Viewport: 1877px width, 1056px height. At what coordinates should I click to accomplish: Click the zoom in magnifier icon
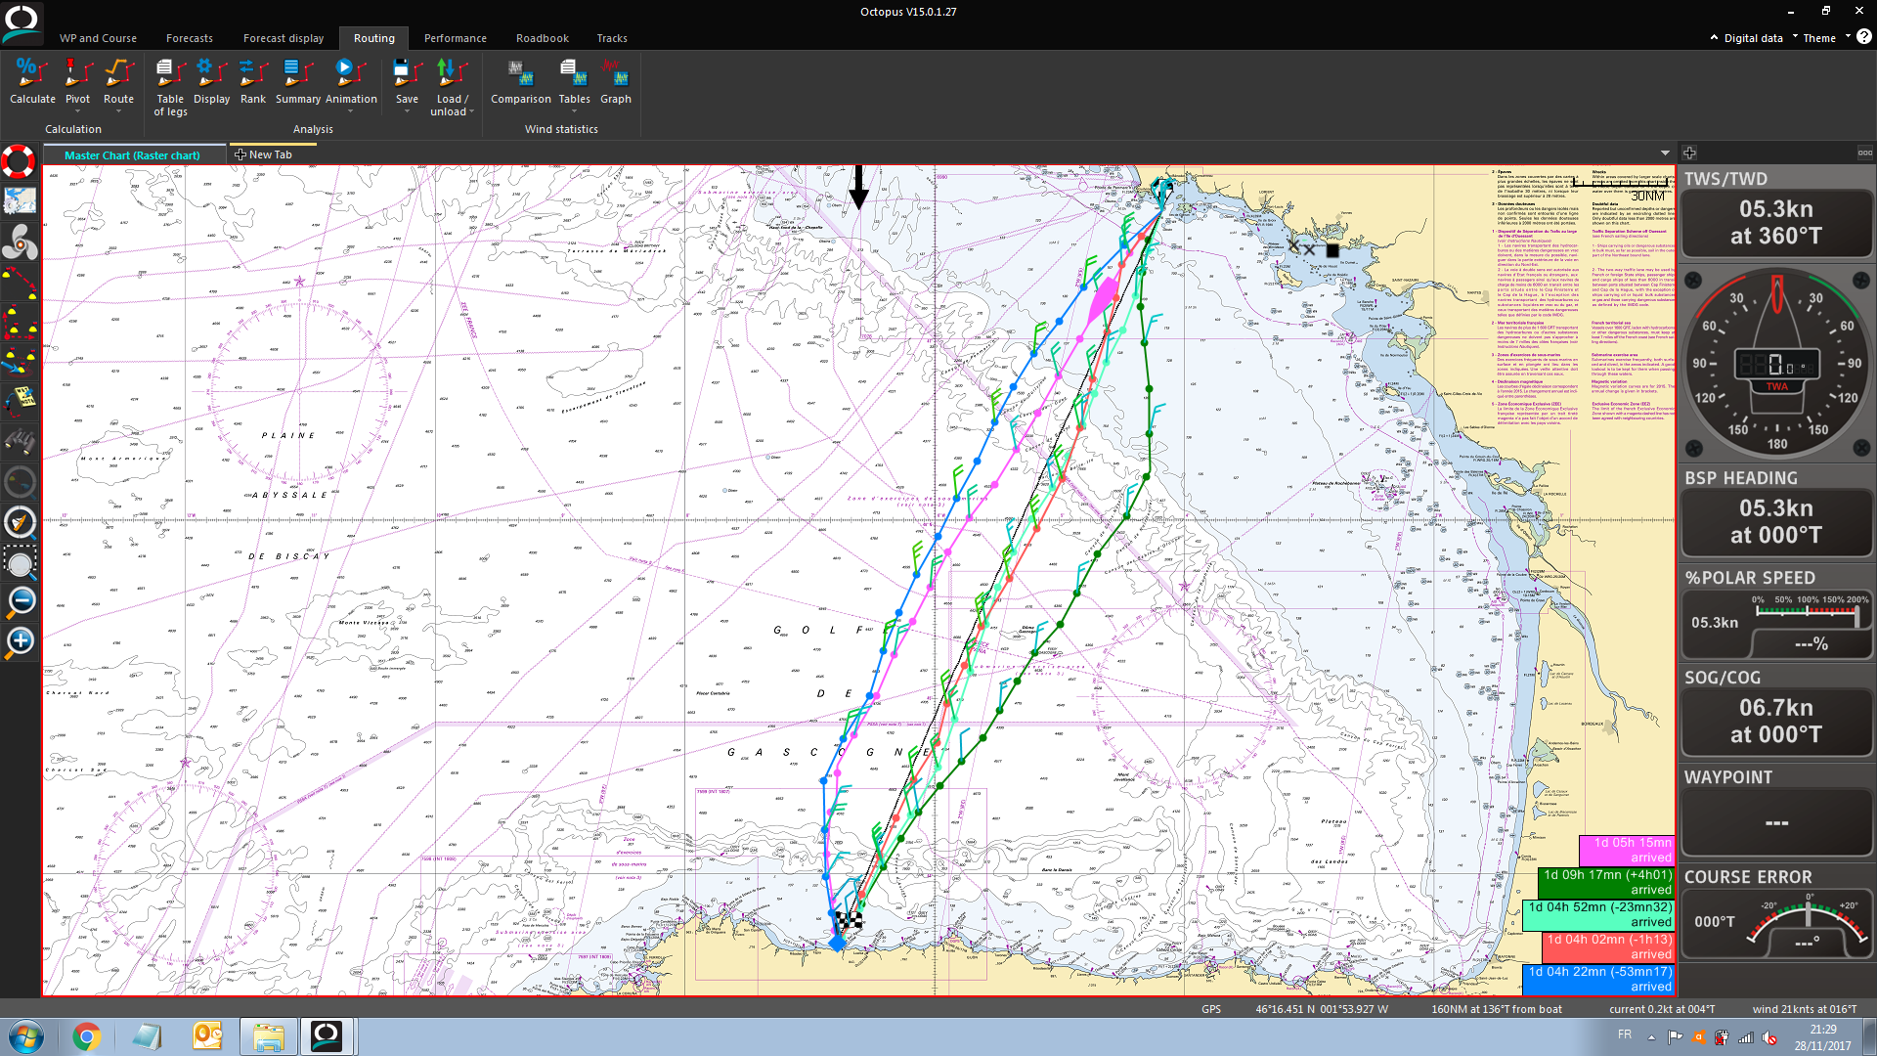coord(21,642)
